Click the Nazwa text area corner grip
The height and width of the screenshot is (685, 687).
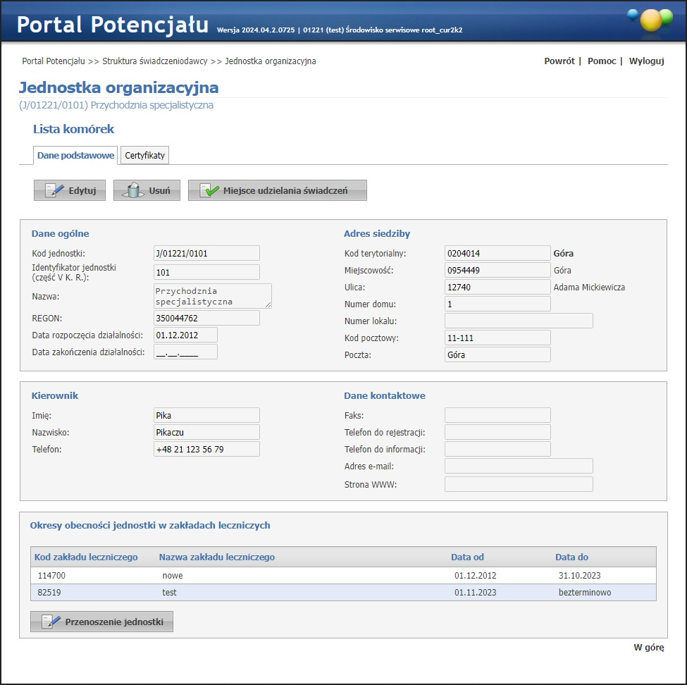click(268, 304)
